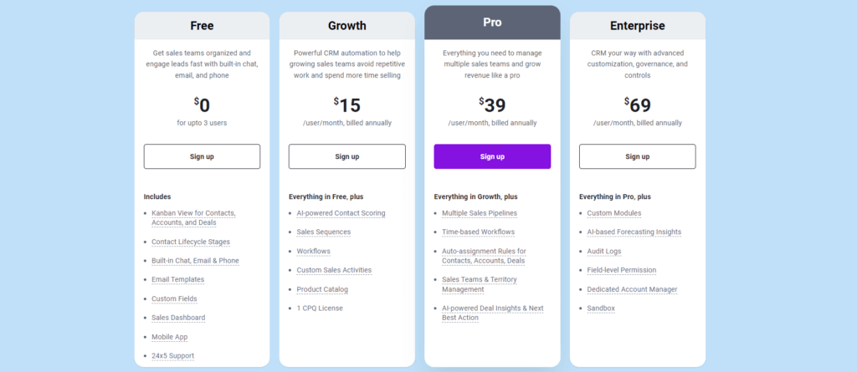Click Sign up under the Growth plan
This screenshot has height=372, width=857.
click(x=347, y=156)
